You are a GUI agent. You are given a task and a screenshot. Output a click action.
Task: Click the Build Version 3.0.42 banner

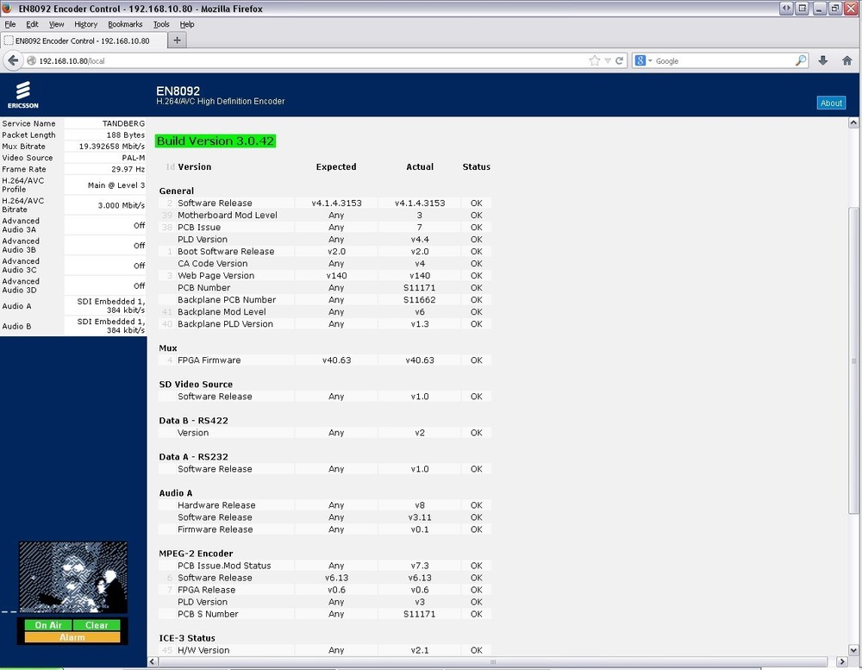pos(215,141)
